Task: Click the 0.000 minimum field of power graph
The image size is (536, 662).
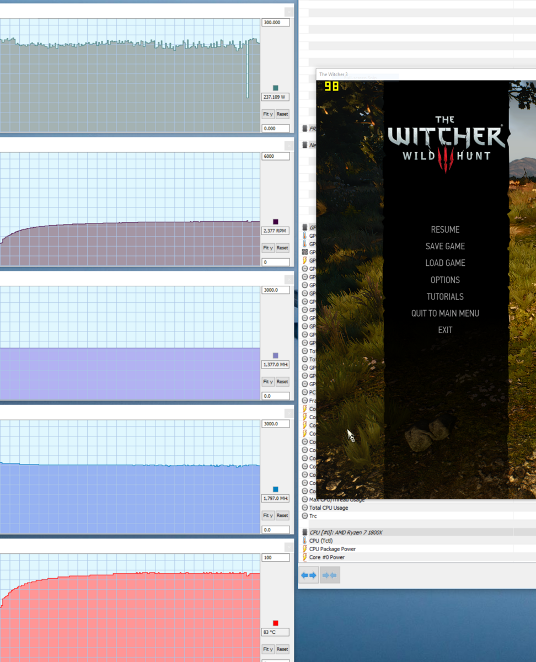Action: click(276, 129)
